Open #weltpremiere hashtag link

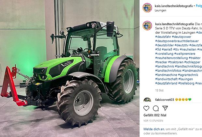185,54
